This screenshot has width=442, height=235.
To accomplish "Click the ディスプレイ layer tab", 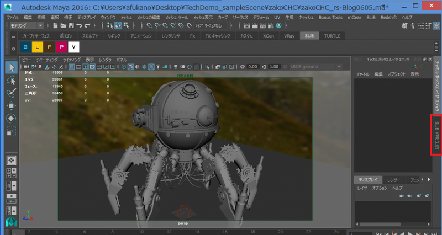I will point(368,179).
